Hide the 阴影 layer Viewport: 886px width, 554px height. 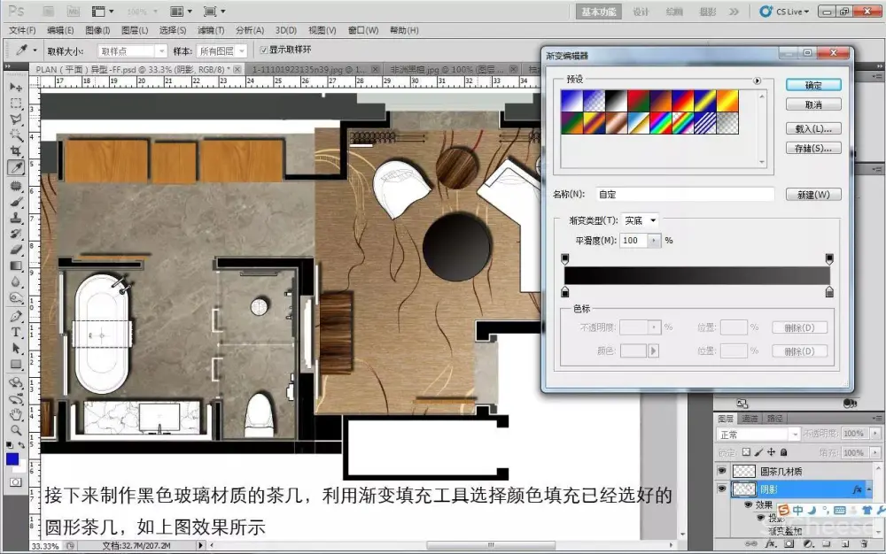coord(722,489)
